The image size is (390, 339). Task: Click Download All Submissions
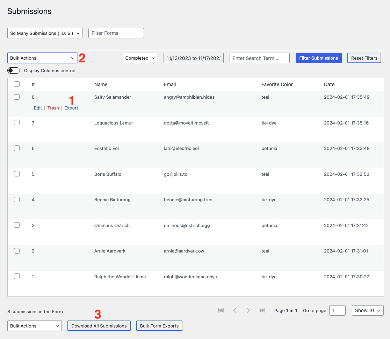pos(99,326)
